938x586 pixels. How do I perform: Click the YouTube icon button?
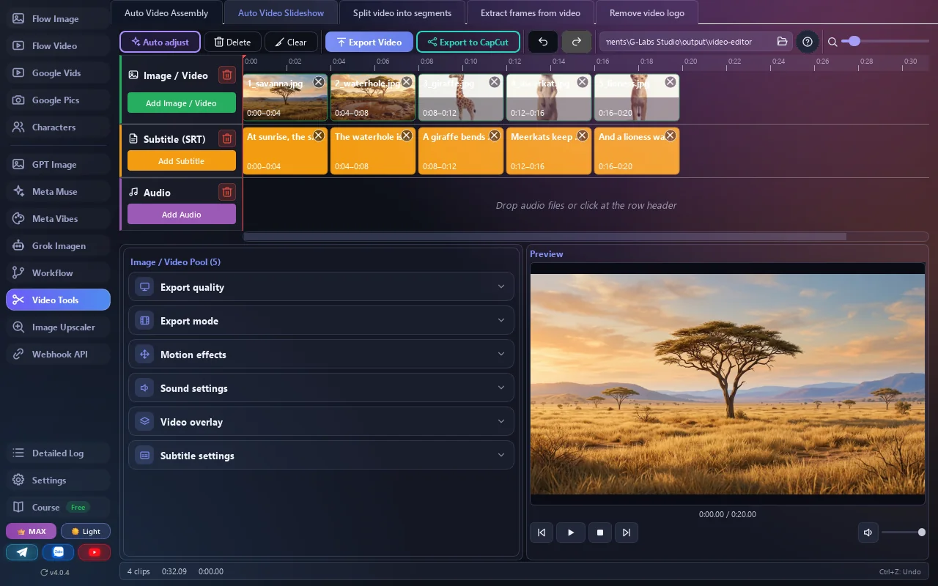(x=95, y=552)
